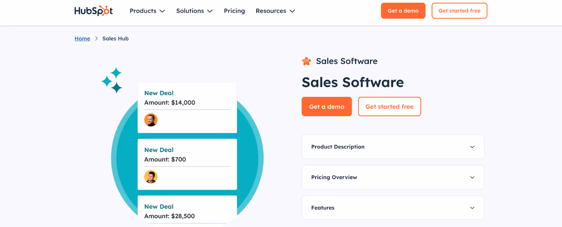Open the Products menu

tap(147, 11)
